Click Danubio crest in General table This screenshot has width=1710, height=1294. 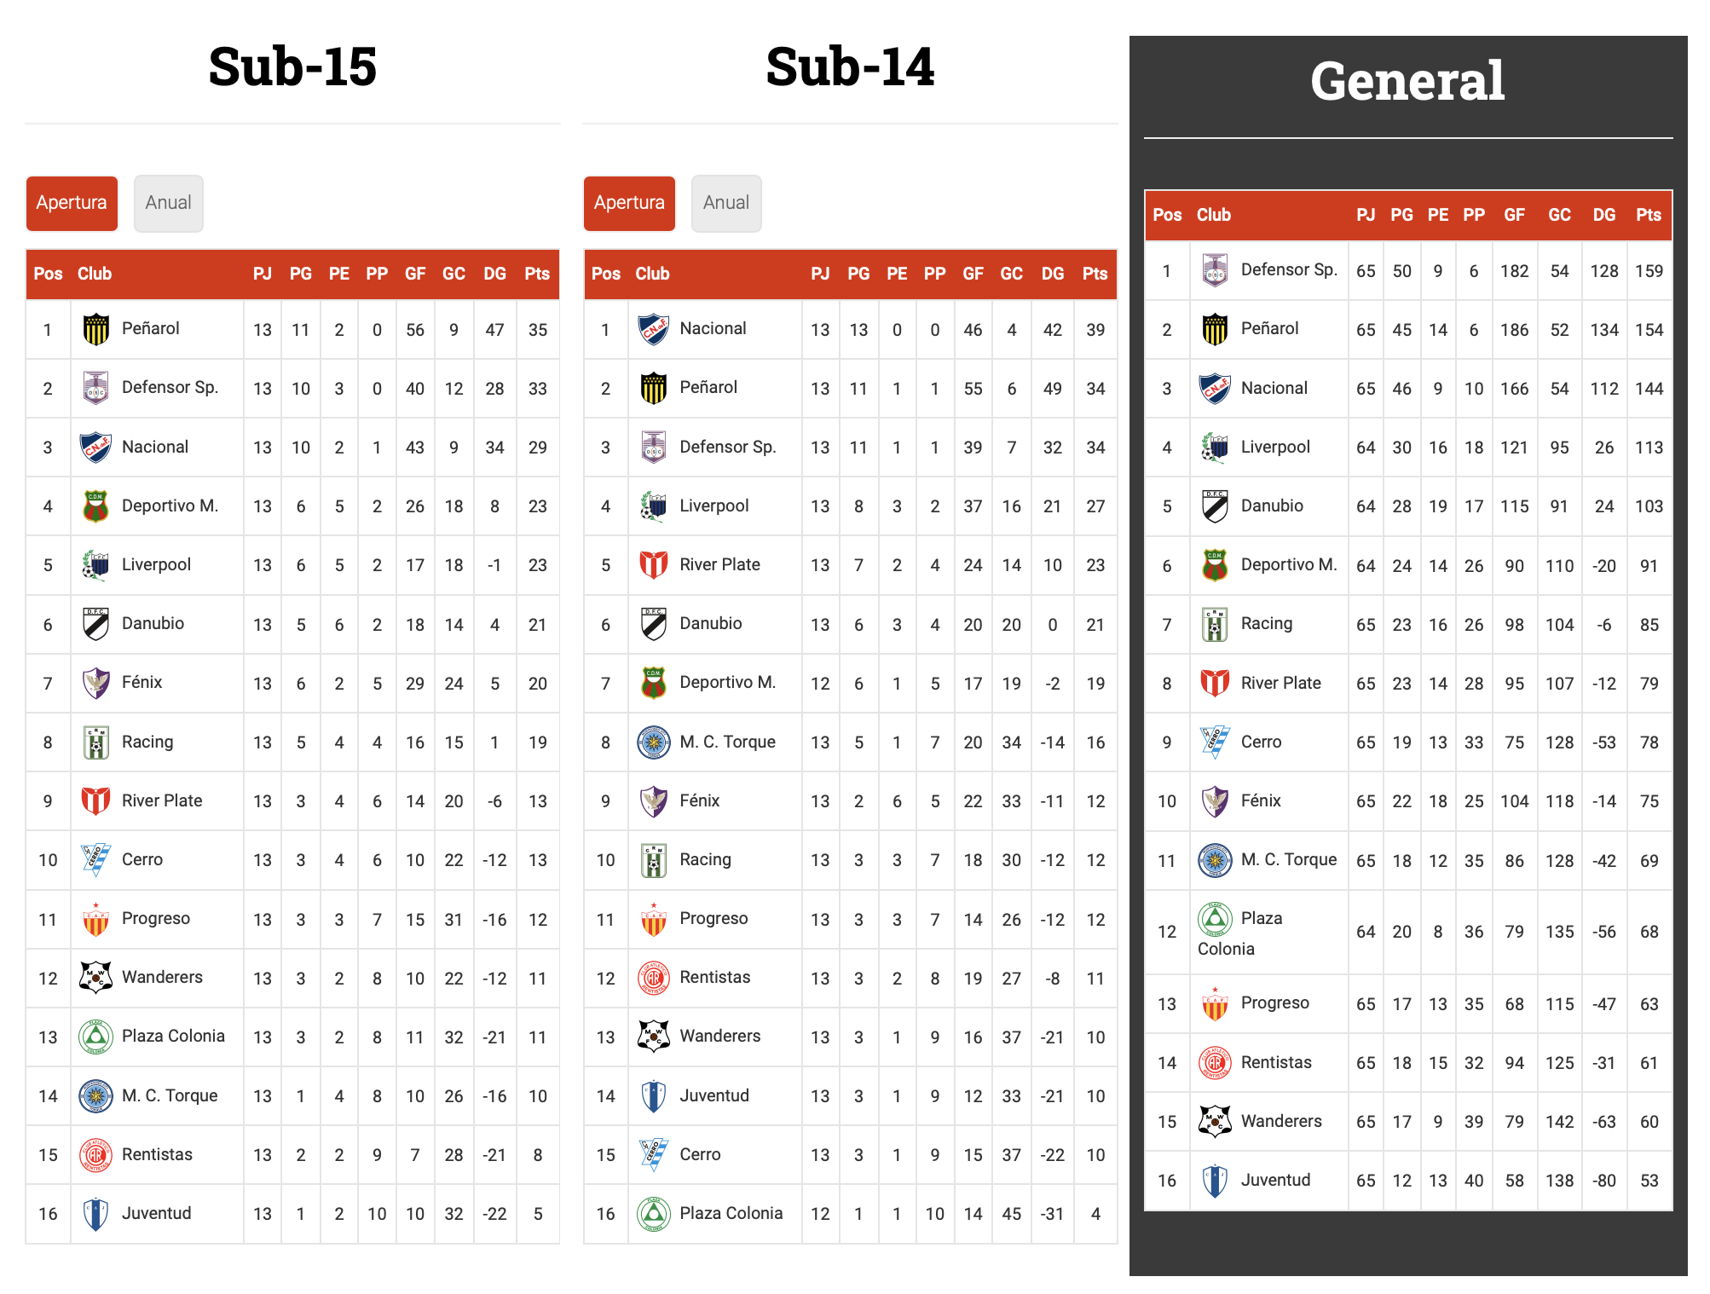tap(1215, 505)
